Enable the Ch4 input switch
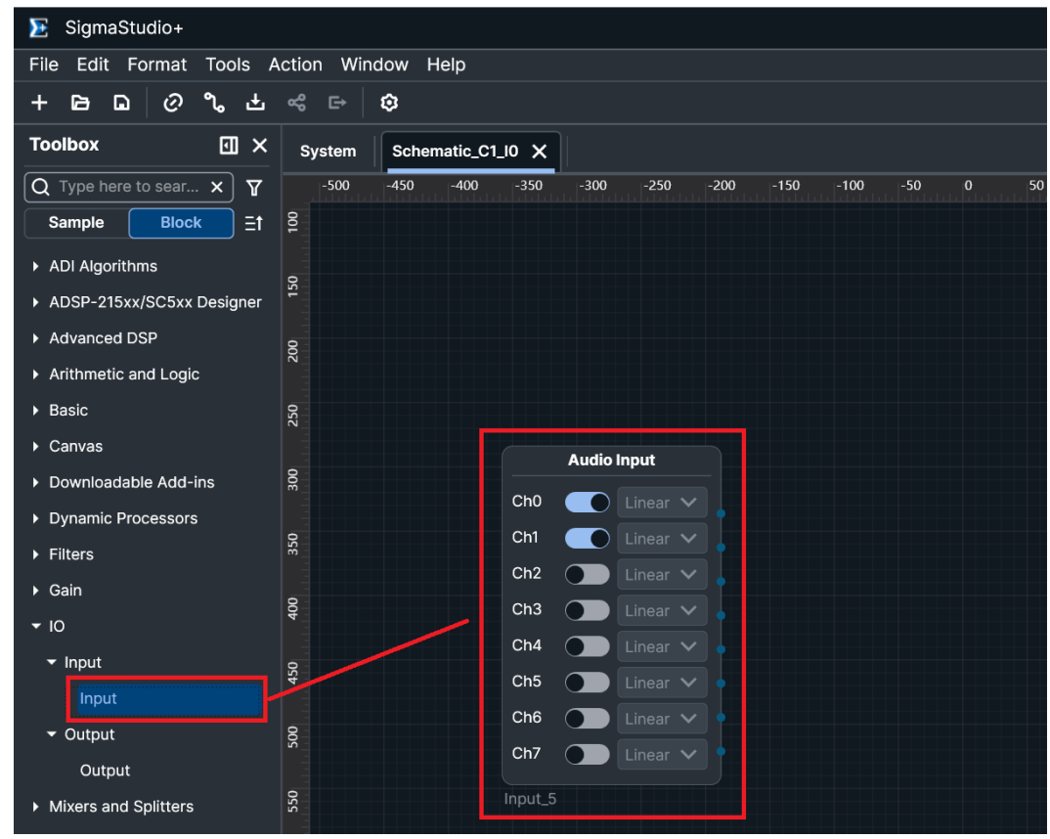1050x839 pixels. (588, 646)
